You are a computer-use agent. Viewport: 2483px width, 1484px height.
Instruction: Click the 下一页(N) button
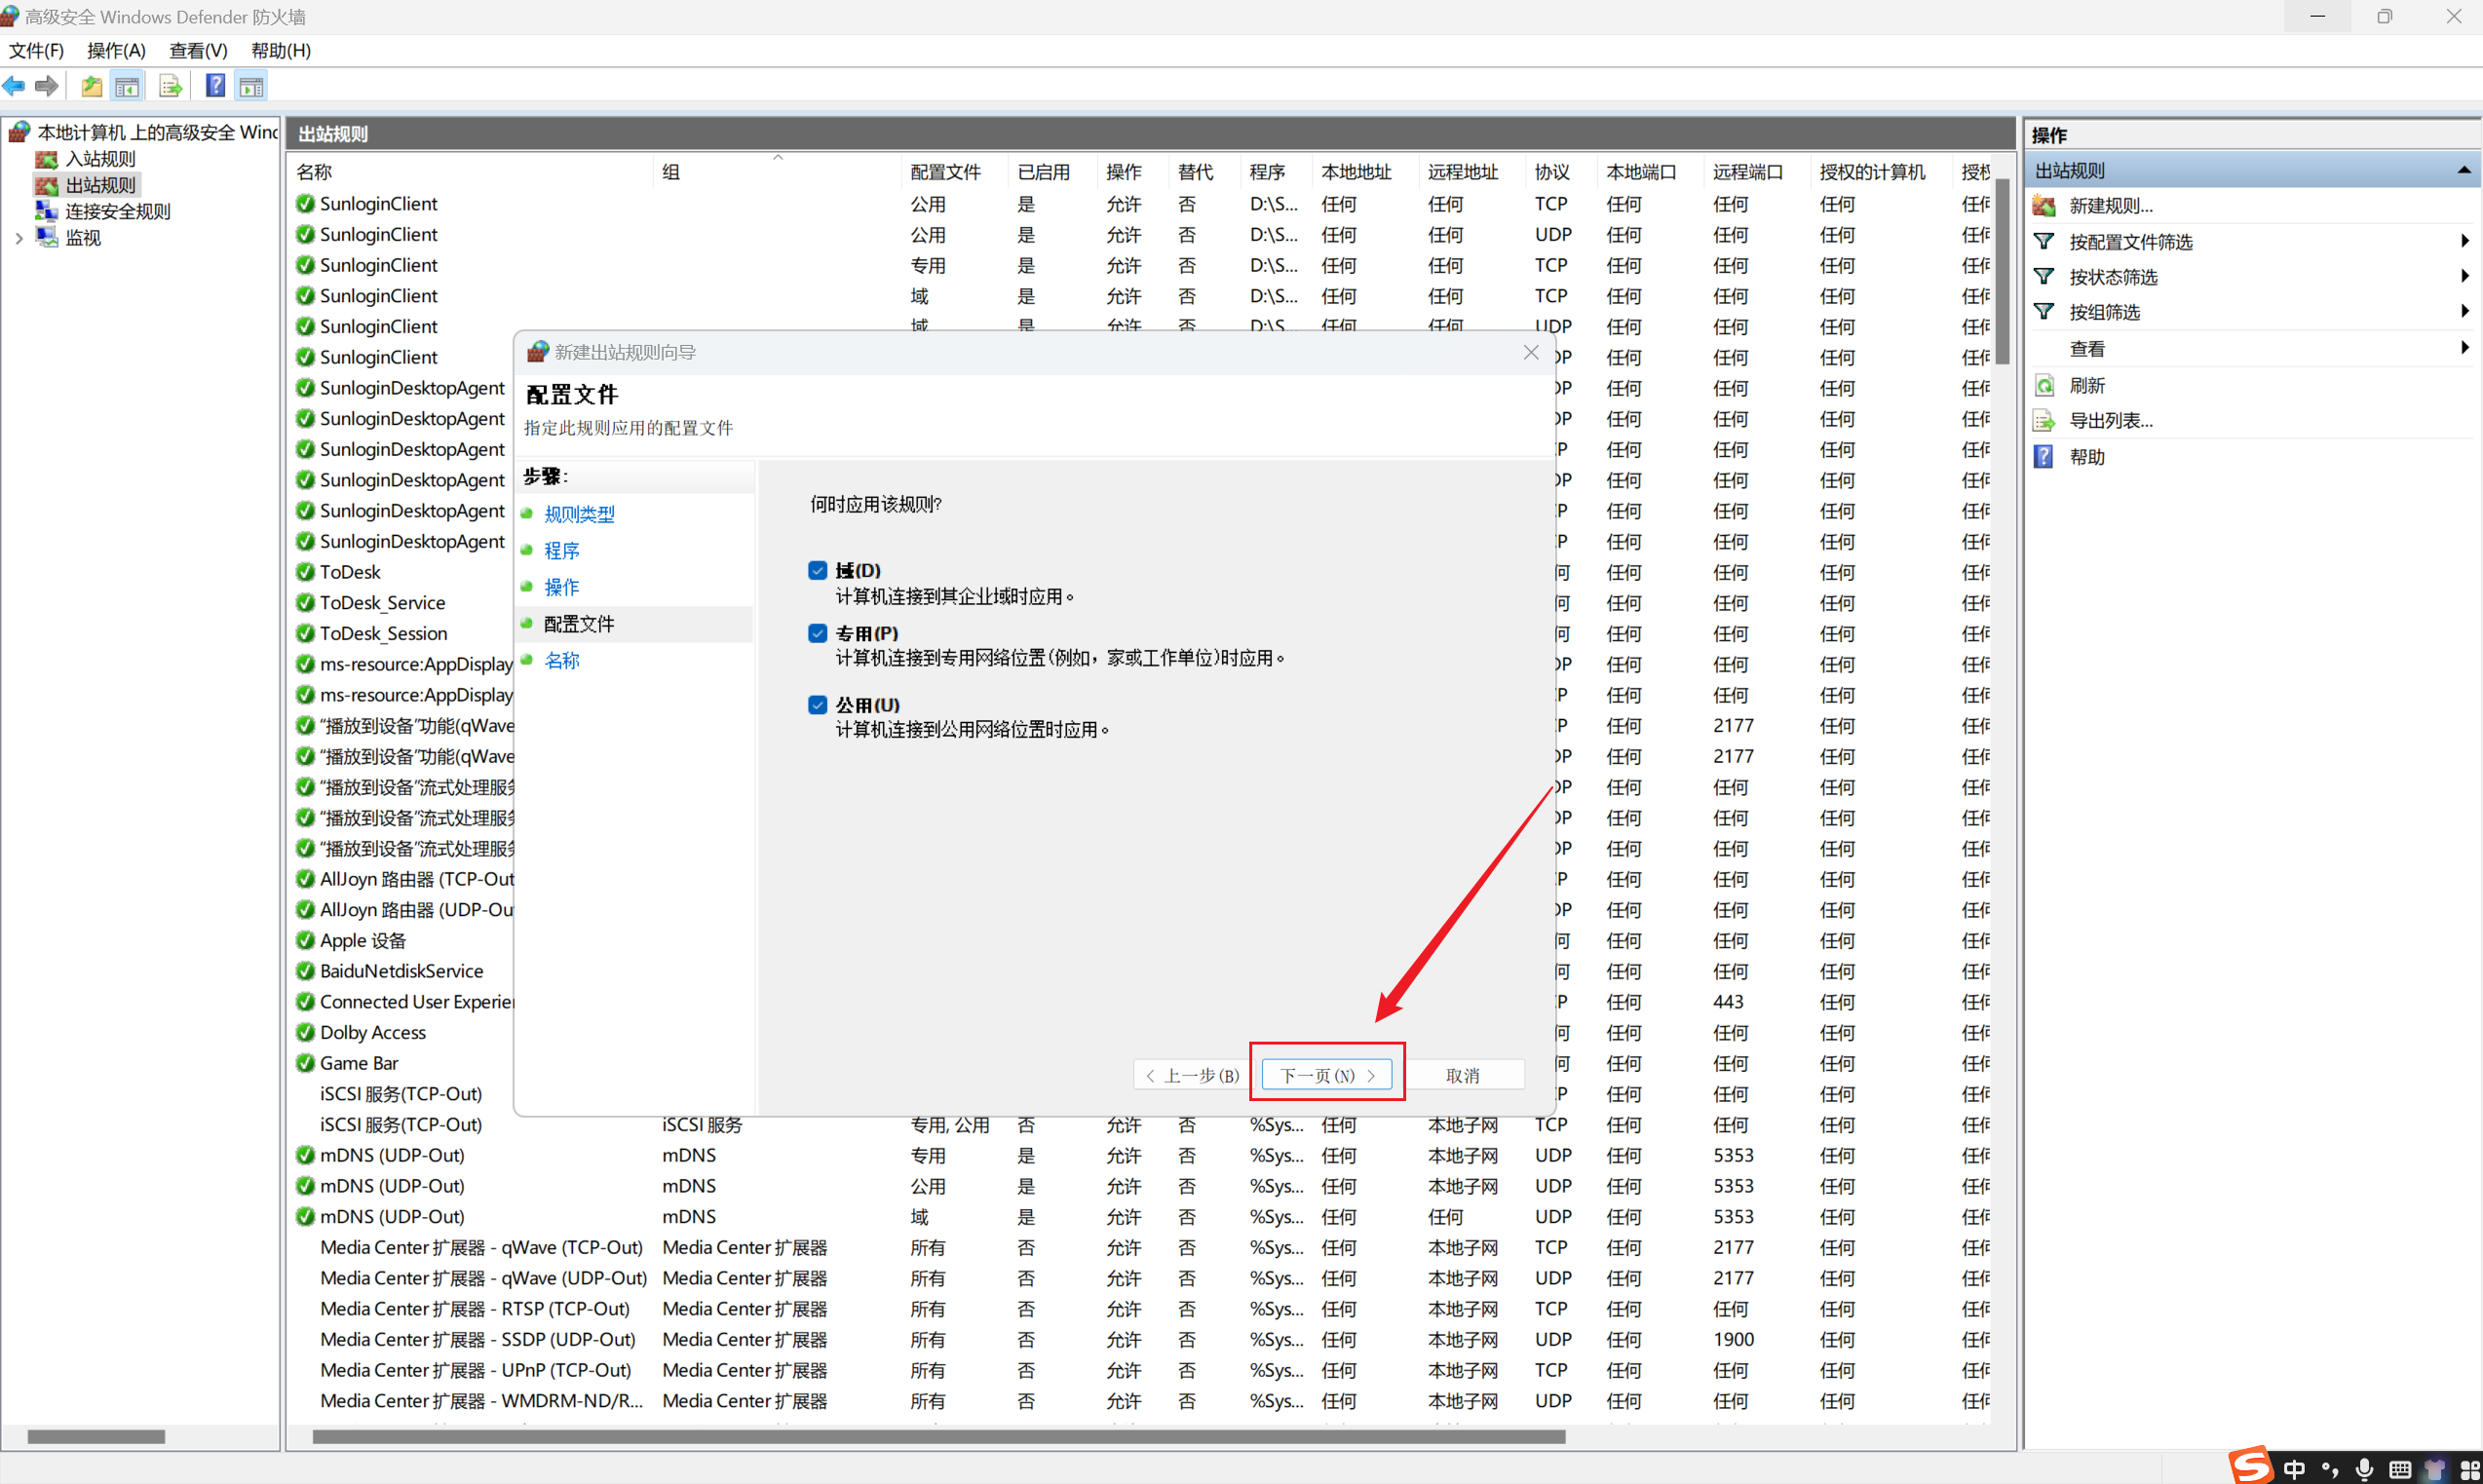[1327, 1075]
